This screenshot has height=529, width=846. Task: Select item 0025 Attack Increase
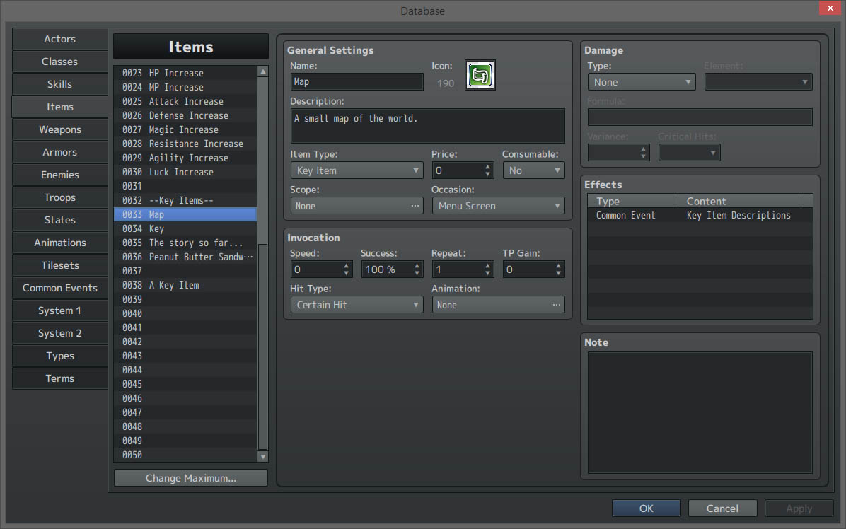click(x=185, y=101)
